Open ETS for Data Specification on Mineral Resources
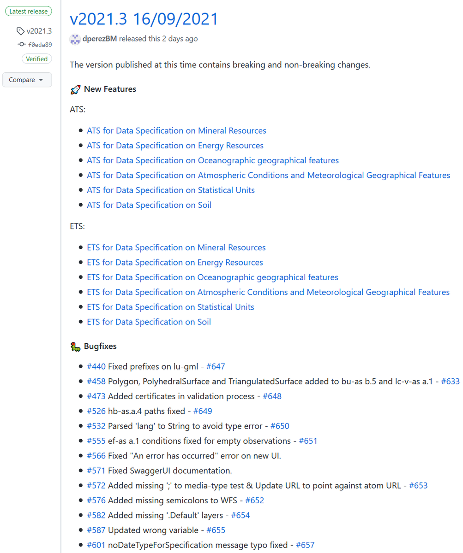This screenshot has width=463, height=553. coord(176,247)
